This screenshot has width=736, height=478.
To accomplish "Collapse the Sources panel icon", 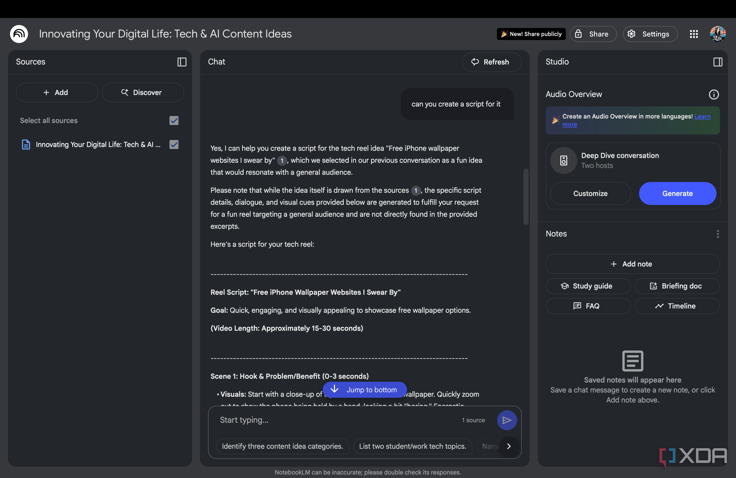I will point(182,62).
